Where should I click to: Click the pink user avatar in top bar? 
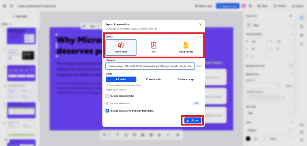point(244,6)
